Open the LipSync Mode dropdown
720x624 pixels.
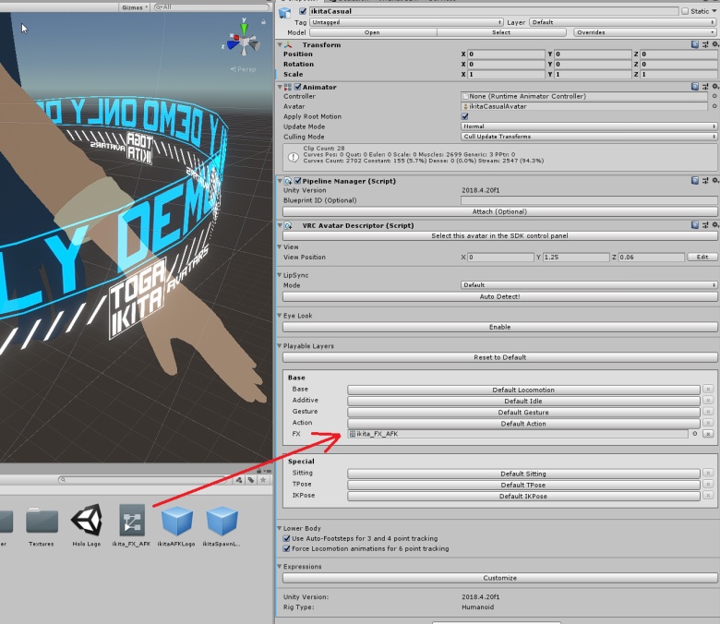coord(589,285)
